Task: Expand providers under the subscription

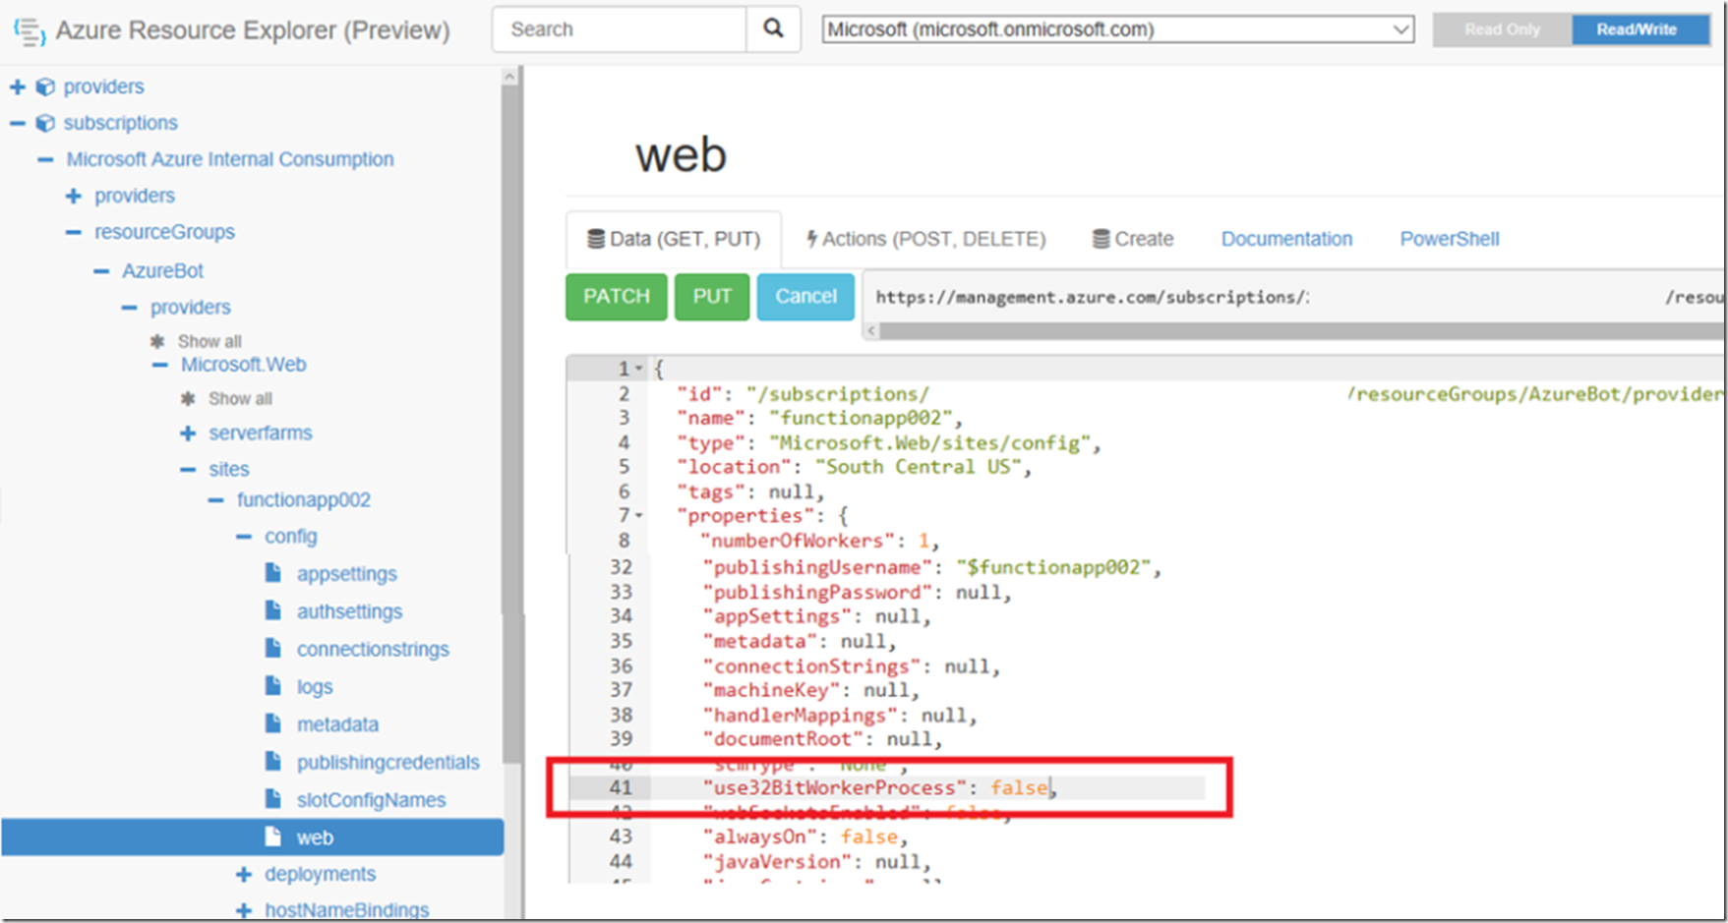Action: [x=74, y=196]
